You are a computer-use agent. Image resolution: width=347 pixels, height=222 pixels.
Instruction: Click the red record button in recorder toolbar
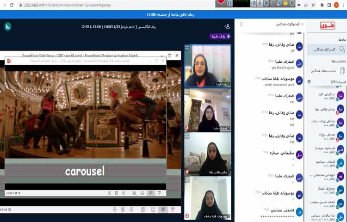221,2
